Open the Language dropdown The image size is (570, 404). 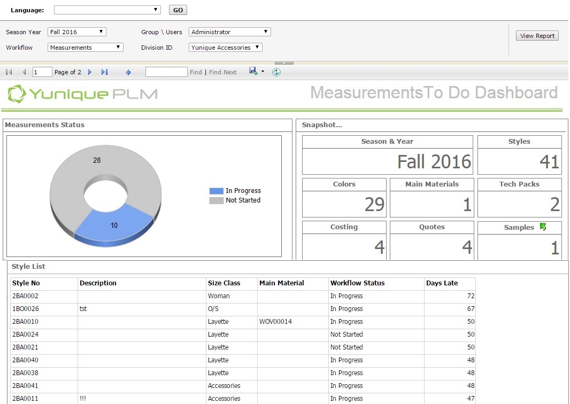[x=107, y=10]
